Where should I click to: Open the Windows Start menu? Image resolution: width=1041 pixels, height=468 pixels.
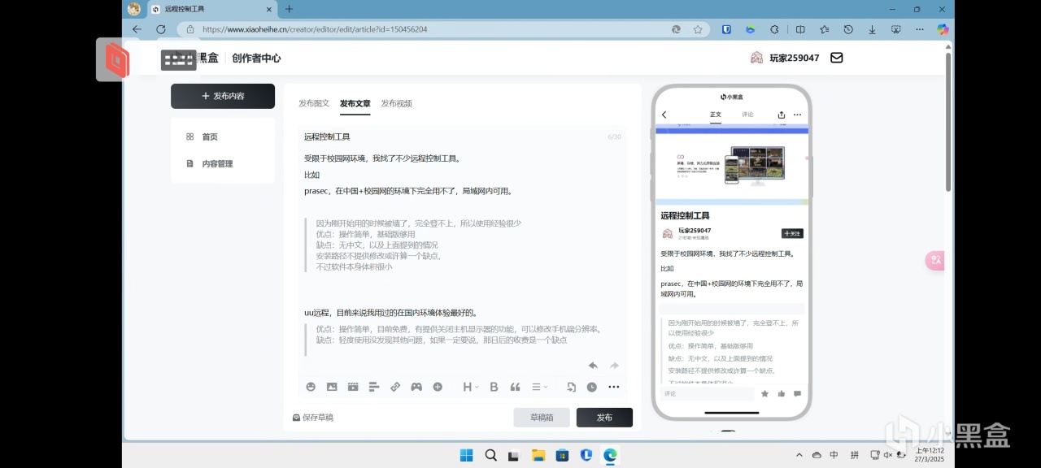click(x=467, y=455)
